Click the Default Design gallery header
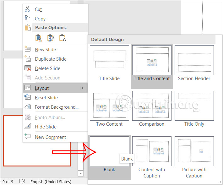The image size is (223, 185). [x=152, y=39]
